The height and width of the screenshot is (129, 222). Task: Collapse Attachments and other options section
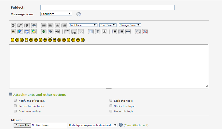(11, 94)
